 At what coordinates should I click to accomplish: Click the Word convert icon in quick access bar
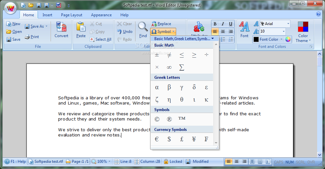[x=59, y=5]
